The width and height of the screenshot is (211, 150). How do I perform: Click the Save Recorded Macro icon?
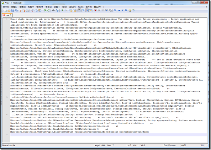[110, 10]
